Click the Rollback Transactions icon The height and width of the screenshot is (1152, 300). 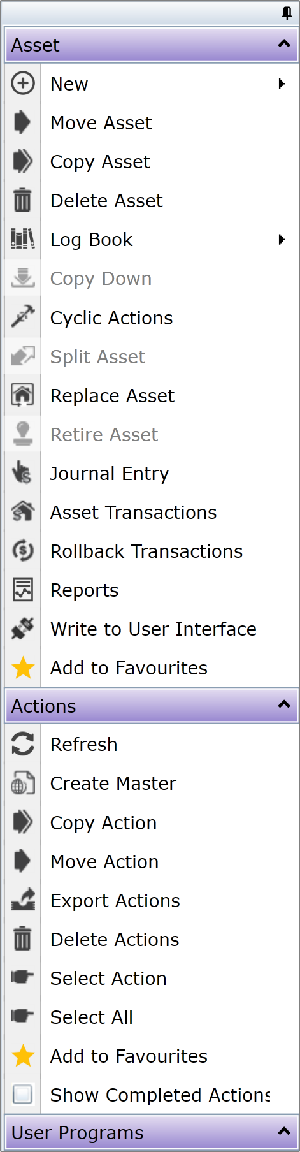[22, 551]
